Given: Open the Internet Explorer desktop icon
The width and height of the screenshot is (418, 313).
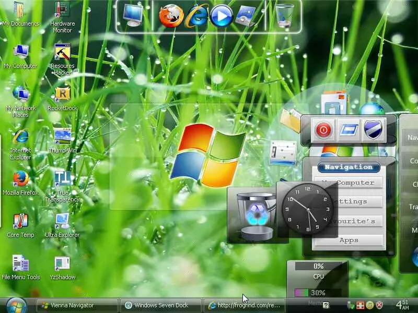Looking at the screenshot, I should click(x=20, y=145).
